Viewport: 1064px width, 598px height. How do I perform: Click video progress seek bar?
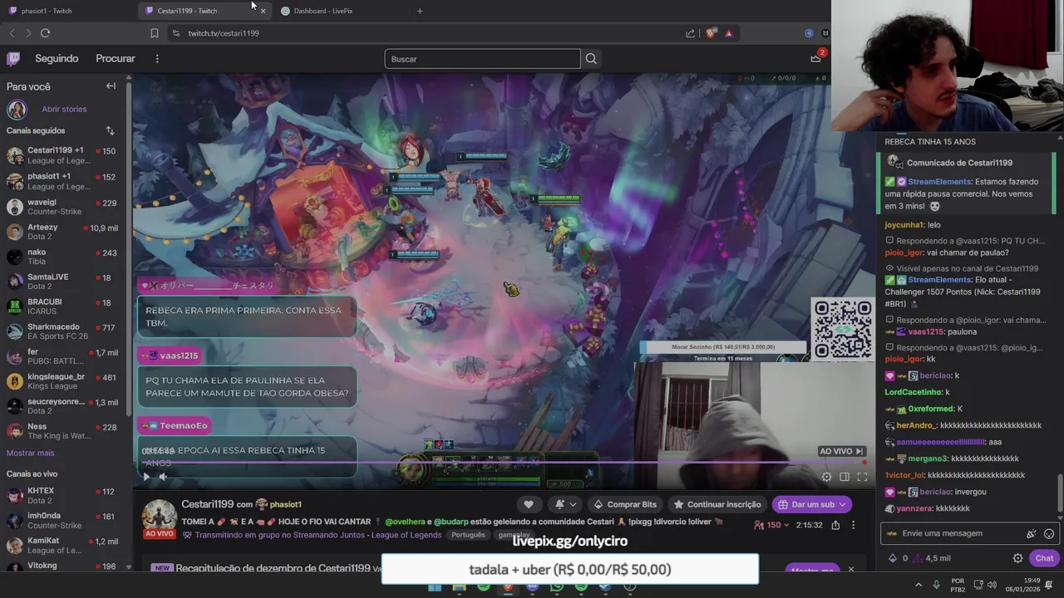pyautogui.click(x=504, y=463)
